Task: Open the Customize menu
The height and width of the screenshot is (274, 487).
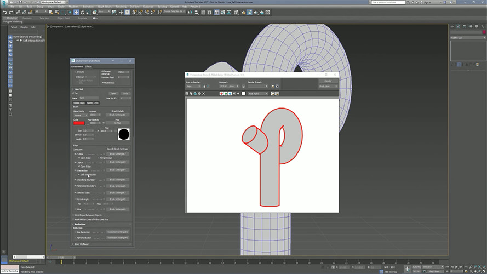Action: (148, 7)
